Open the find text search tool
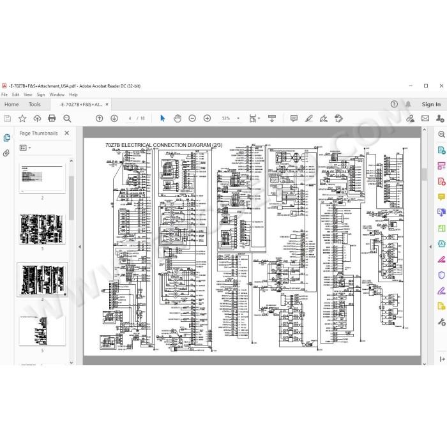This screenshot has height=447, width=447. [x=67, y=118]
